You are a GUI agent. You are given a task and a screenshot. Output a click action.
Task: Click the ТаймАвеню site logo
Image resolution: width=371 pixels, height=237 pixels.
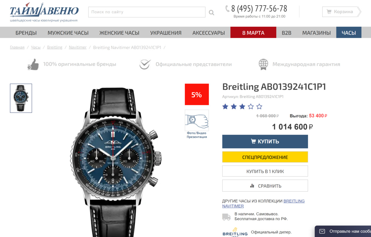coord(44,12)
